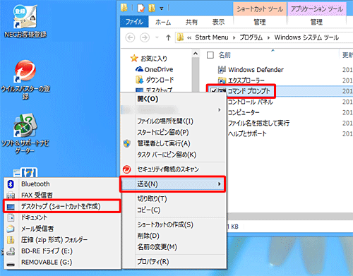Image resolution: width=353 pixels, height=276 pixels.
Task: Click the Explorer forward arrow button
Action: pos(145,37)
